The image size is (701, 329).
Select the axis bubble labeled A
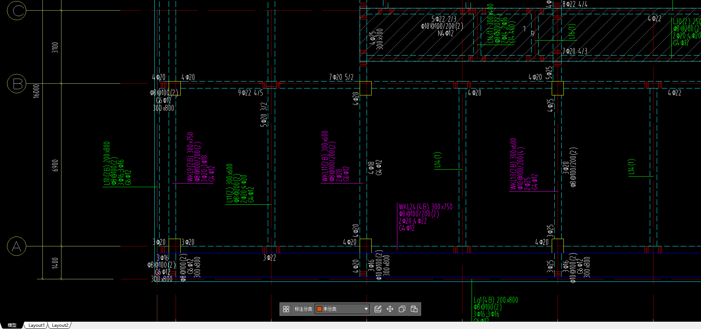[x=16, y=246]
